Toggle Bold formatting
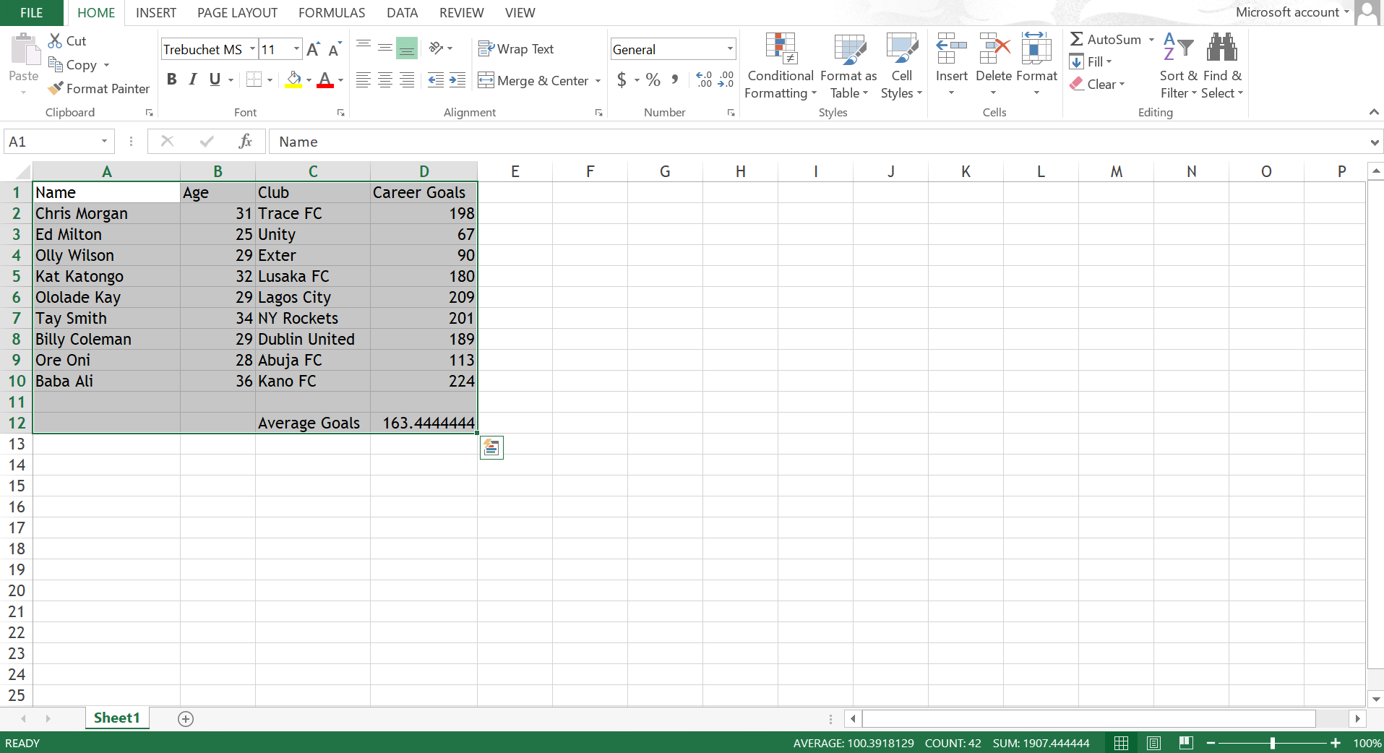This screenshot has width=1384, height=753. click(x=171, y=79)
